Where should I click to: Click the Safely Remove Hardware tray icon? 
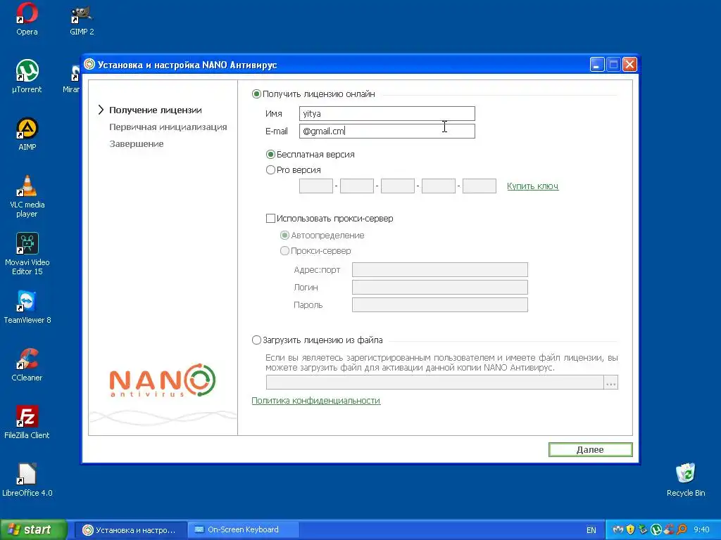click(x=644, y=530)
